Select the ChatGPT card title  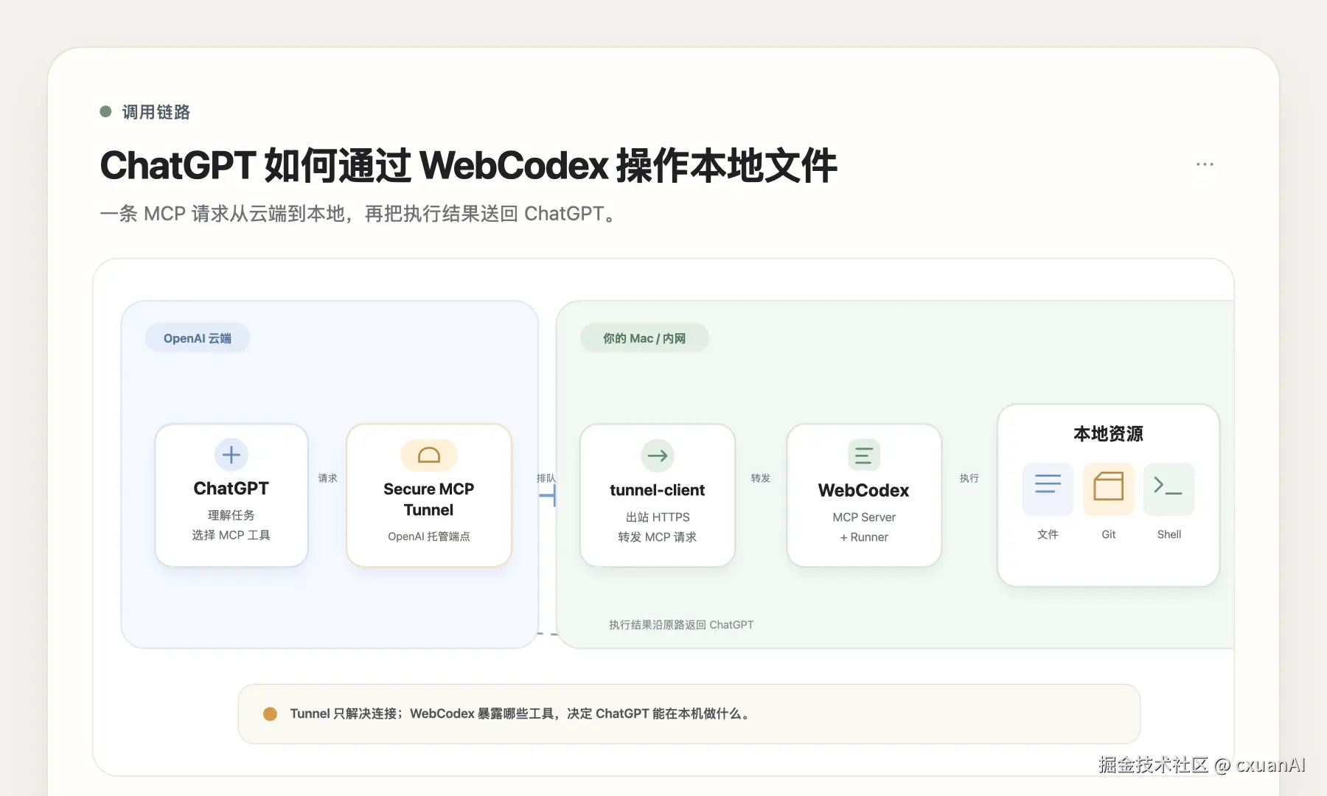click(231, 489)
